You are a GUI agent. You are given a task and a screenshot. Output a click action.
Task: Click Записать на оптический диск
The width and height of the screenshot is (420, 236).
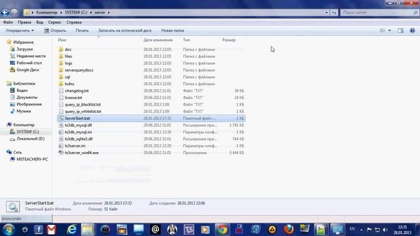(125, 31)
